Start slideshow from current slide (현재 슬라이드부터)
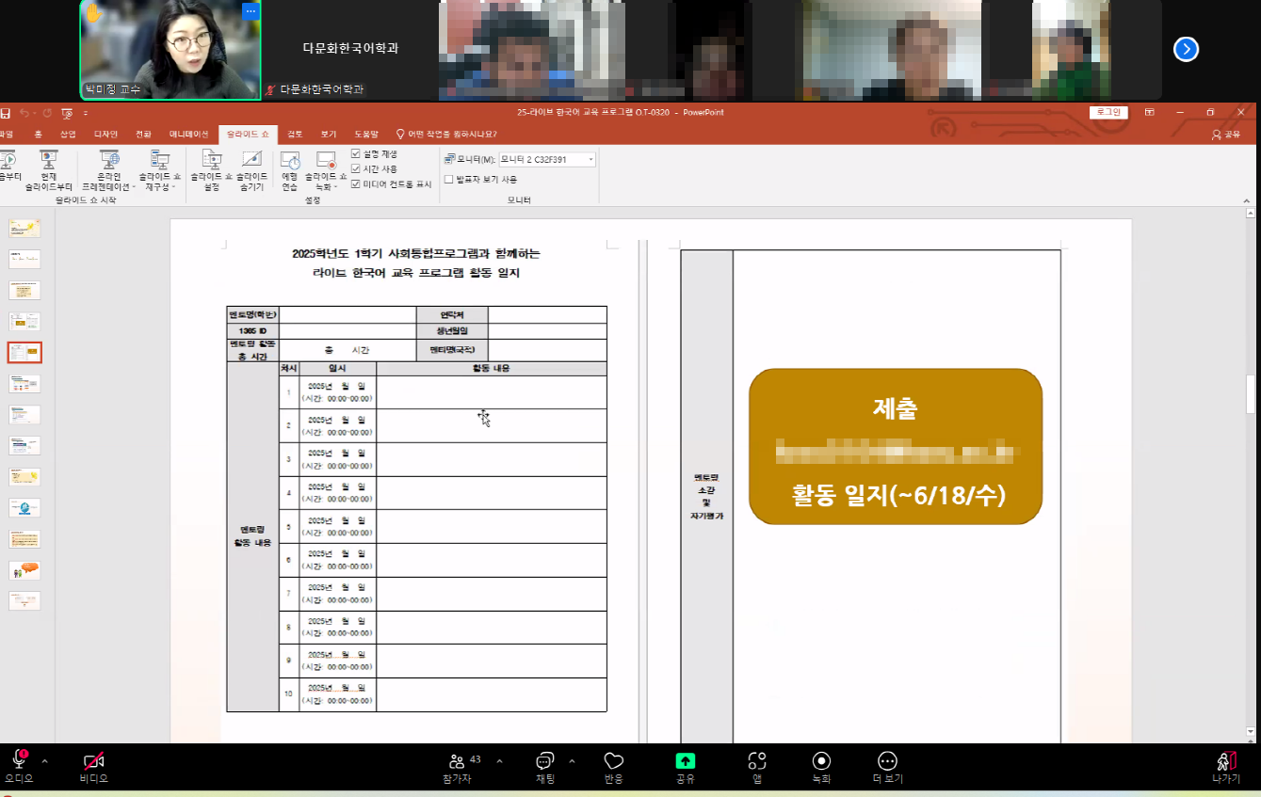The height and width of the screenshot is (797, 1261). pos(49,169)
